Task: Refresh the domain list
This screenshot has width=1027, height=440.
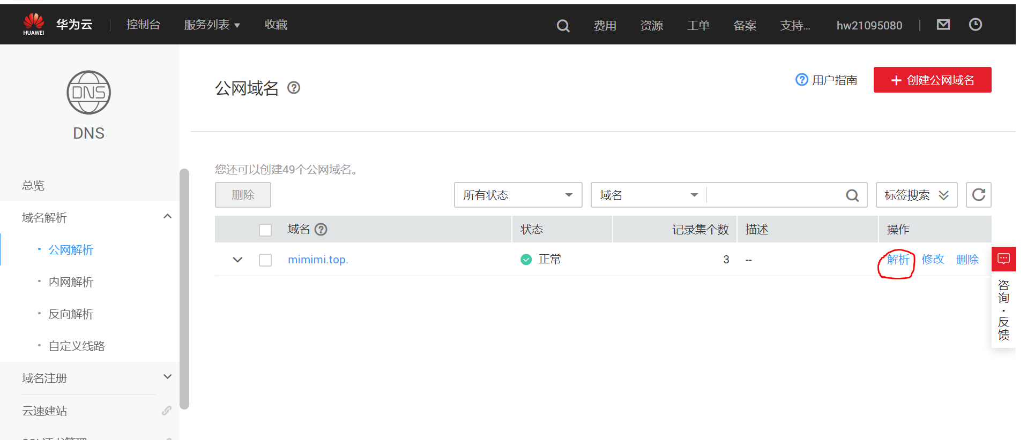Action: (979, 195)
